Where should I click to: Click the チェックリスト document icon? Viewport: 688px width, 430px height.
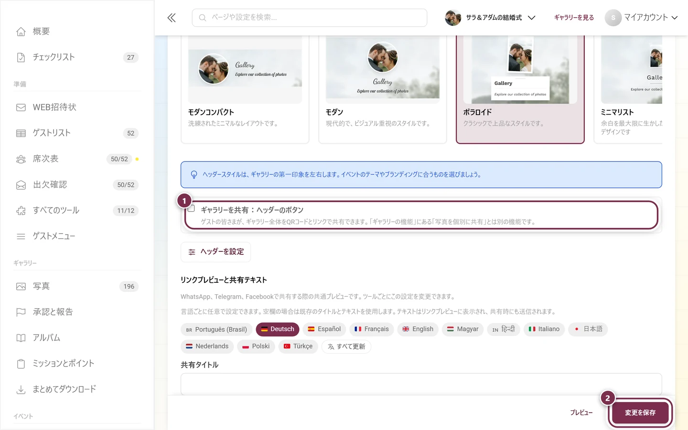21,57
